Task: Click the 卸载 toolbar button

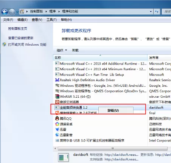Action: 75,50
